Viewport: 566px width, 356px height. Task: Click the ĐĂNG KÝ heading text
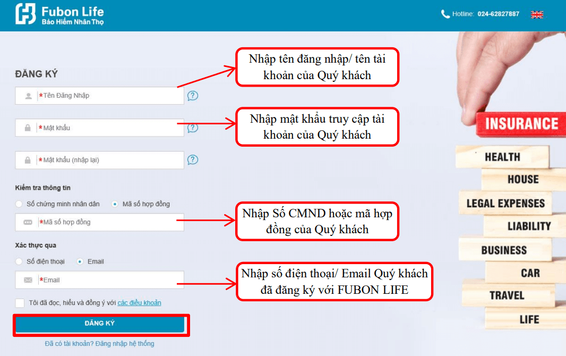(x=37, y=74)
